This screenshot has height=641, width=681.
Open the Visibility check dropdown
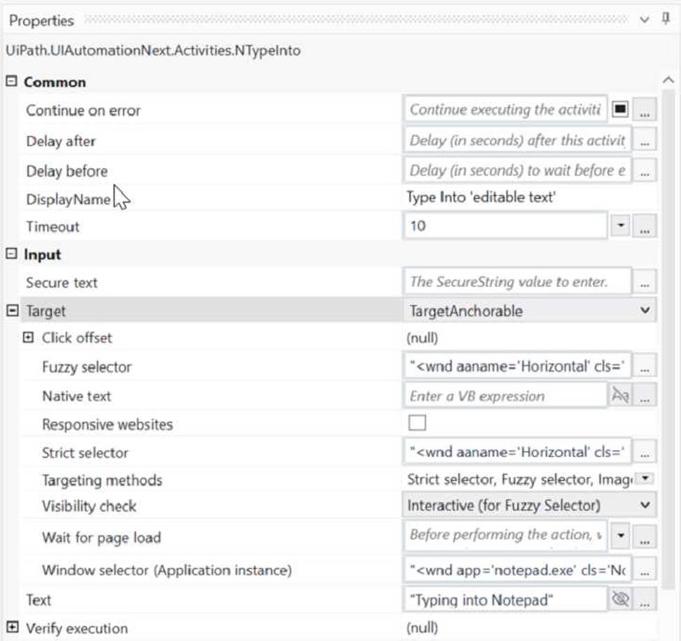(645, 505)
